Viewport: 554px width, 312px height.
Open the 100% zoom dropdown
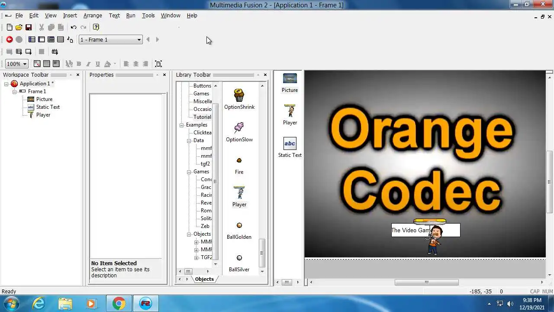coord(17,64)
